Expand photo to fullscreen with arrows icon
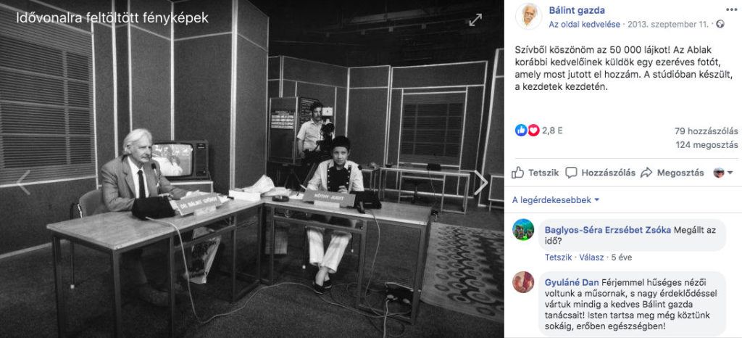Screen dimensions: 742x338 (x=475, y=20)
